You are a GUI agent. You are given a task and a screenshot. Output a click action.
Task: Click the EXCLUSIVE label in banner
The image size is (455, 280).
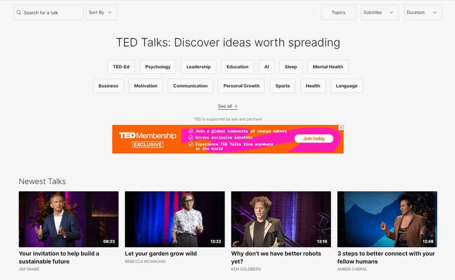tap(148, 145)
